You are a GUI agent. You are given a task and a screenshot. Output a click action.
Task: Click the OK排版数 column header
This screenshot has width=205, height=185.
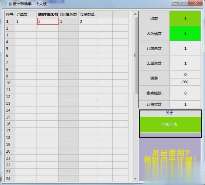(x=68, y=15)
